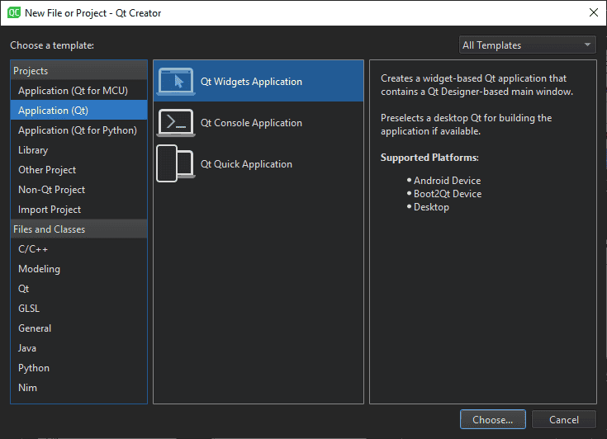This screenshot has height=439, width=607.
Task: Select the Non-Qt Project category
Action: tap(79, 190)
